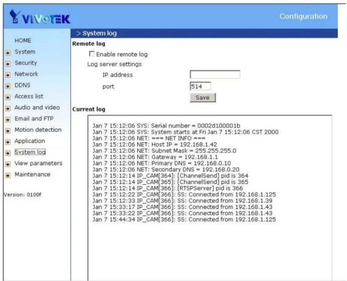The image size is (347, 281).
Task: Click the Serial number log line
Action: pos(166,126)
